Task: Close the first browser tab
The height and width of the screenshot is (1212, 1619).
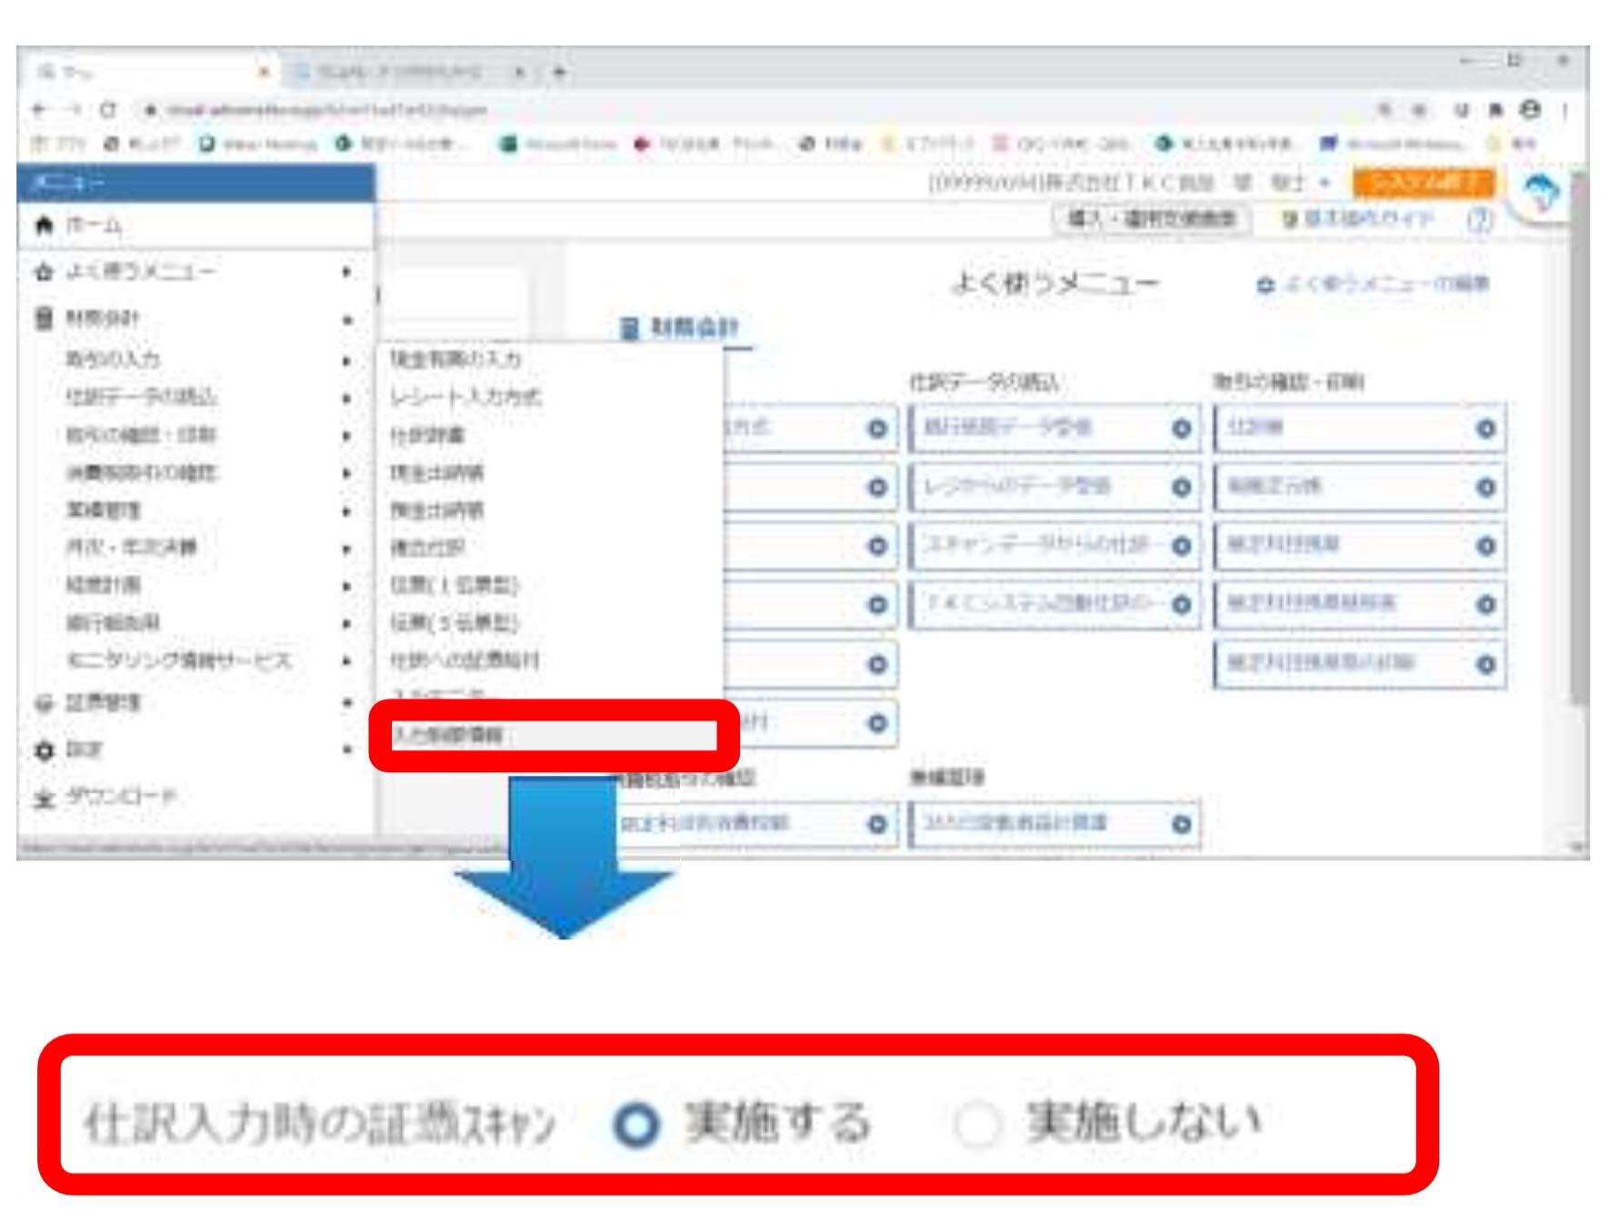Action: click(x=265, y=73)
